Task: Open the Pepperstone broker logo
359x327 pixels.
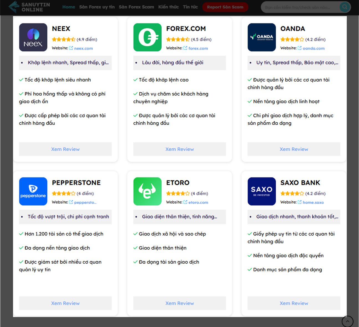Action: tap(33, 191)
